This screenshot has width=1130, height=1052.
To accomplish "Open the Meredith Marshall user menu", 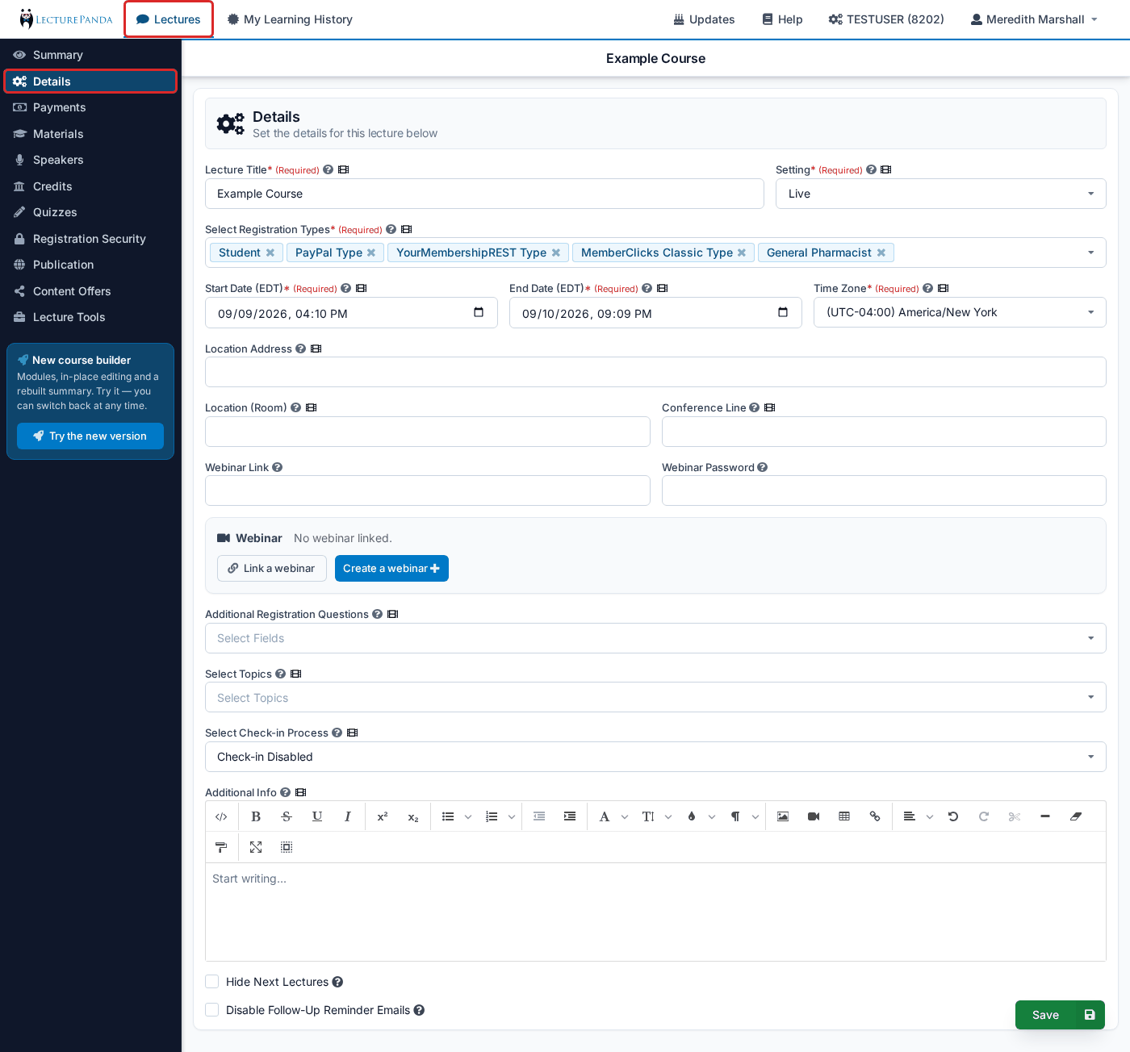I will pos(1034,19).
